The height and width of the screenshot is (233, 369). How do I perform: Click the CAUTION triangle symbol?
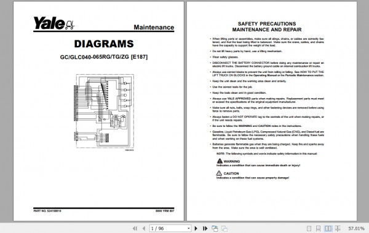point(219,173)
